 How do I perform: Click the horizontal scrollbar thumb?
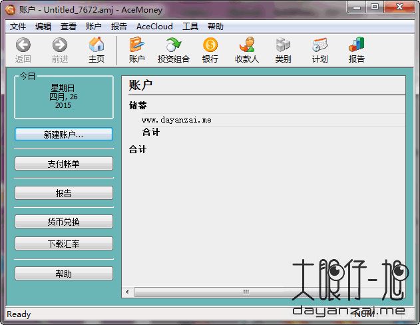[246, 292]
